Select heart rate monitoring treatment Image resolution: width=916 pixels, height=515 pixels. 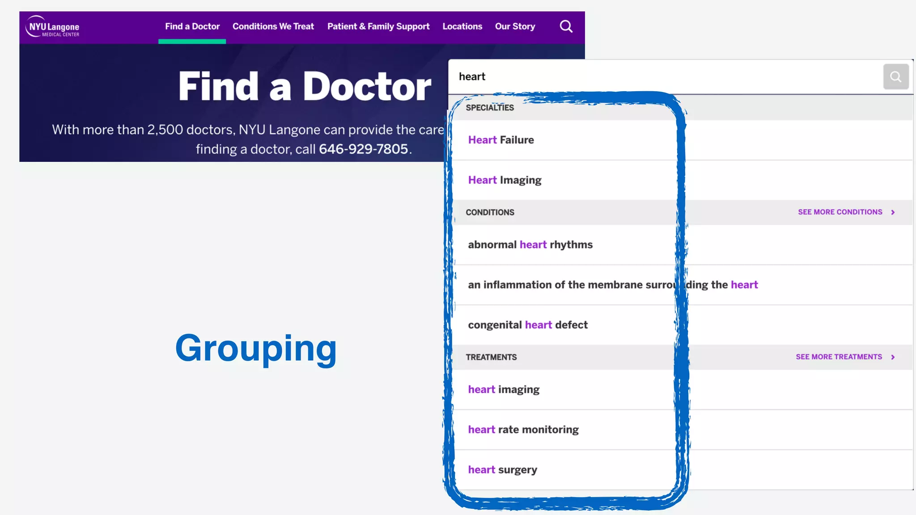[523, 430]
